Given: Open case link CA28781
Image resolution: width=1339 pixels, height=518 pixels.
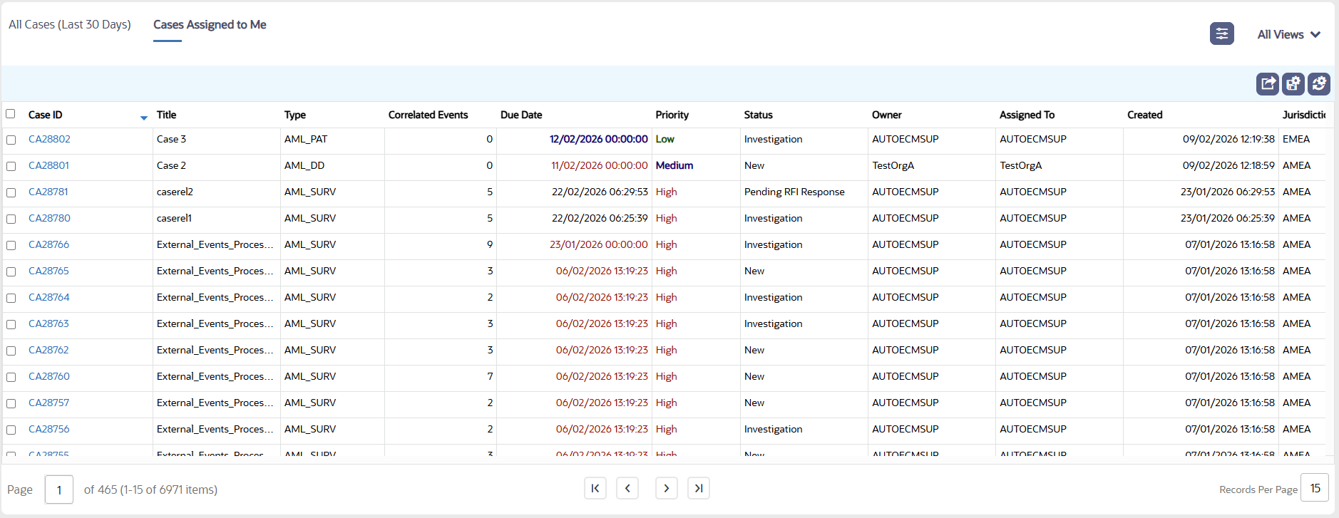Looking at the screenshot, I should click(48, 192).
